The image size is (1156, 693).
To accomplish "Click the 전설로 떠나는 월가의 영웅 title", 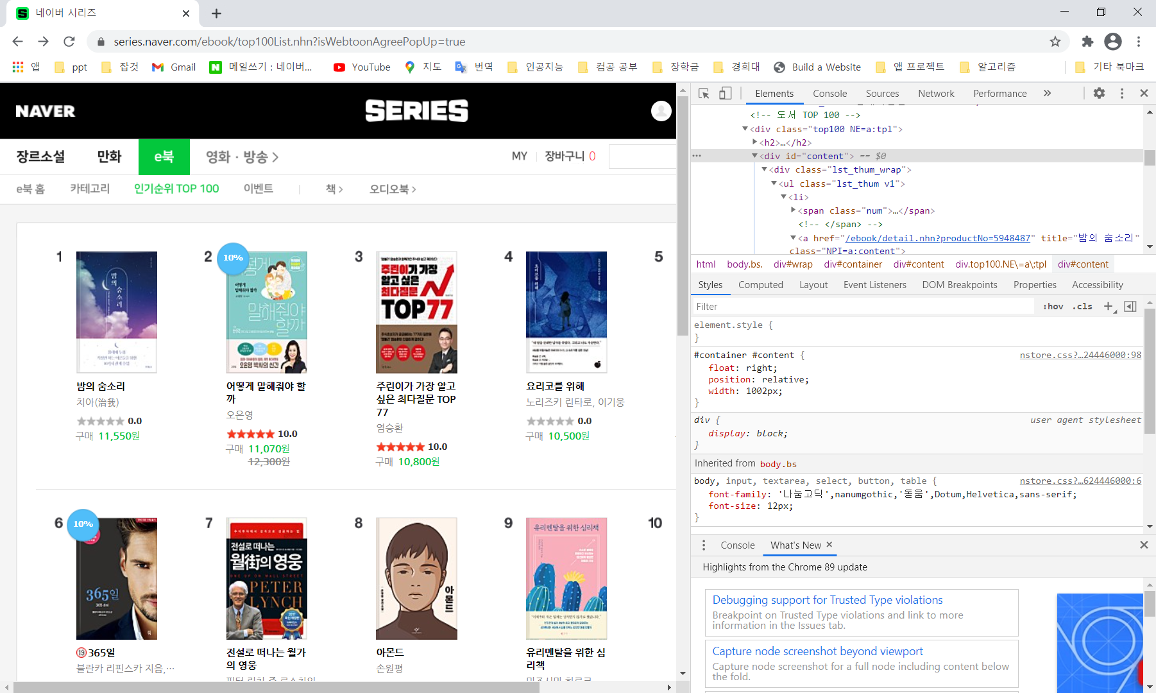I will tap(266, 658).
